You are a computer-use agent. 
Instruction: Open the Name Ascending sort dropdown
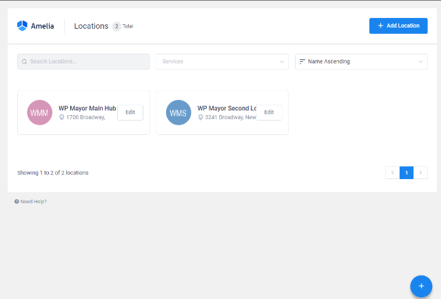coord(361,61)
